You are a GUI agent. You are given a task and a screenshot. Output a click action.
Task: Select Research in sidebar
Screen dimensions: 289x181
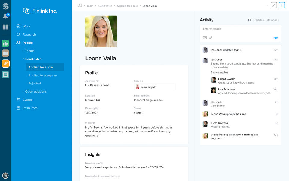[29, 34]
